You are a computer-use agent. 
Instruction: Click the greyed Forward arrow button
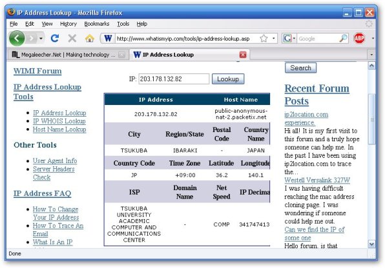tap(32, 39)
